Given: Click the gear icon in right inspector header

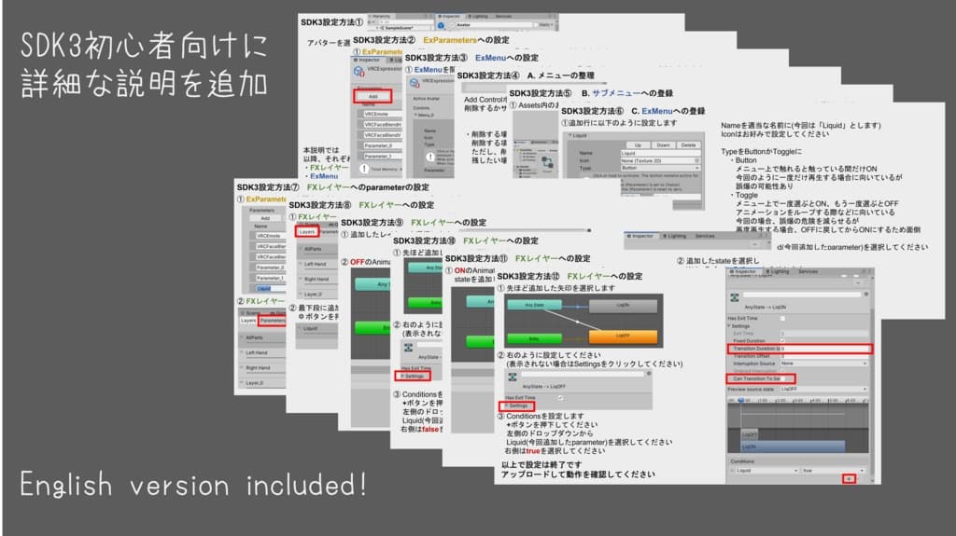Looking at the screenshot, I should [x=865, y=294].
